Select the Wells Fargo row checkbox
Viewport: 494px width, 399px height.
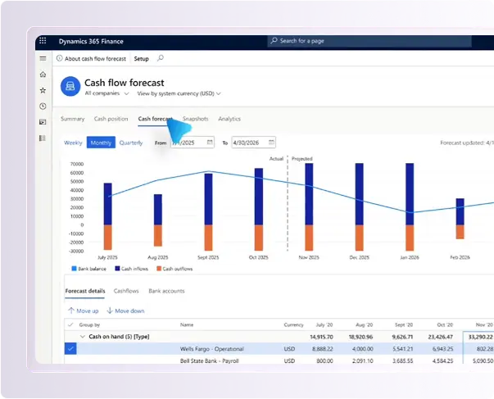[x=70, y=349]
